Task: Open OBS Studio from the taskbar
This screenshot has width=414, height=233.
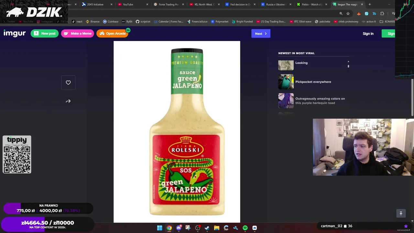Action: 198,228
